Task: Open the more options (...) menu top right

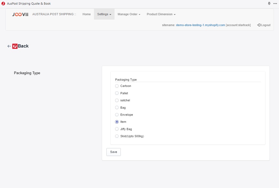Action: (275, 4)
